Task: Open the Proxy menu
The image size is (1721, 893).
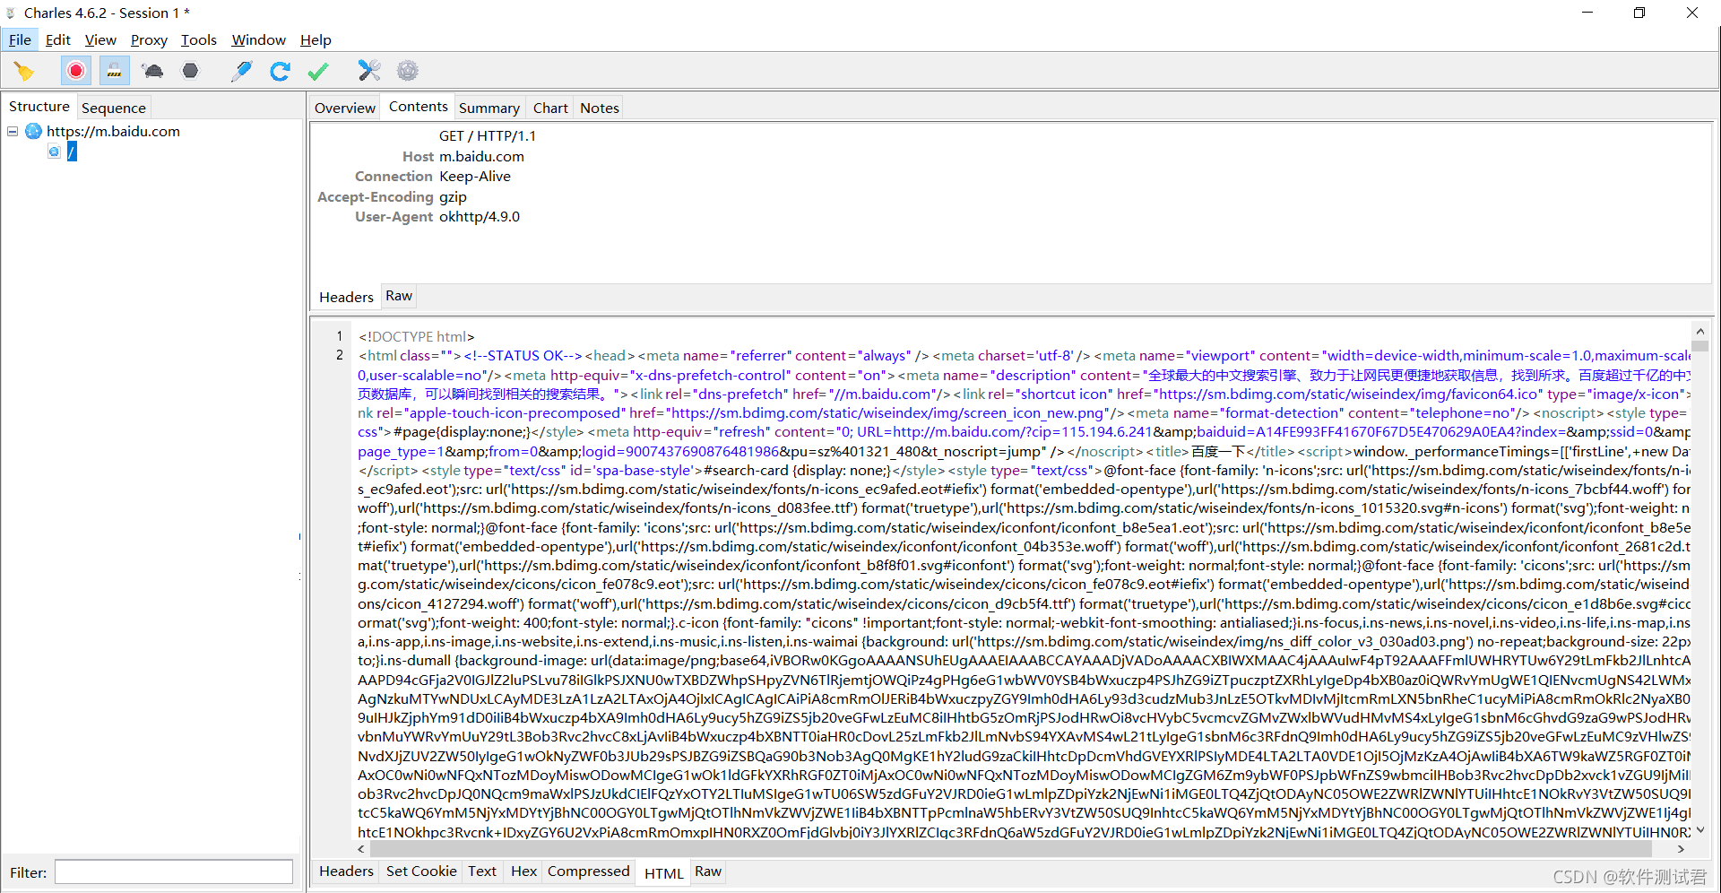Action: click(x=149, y=39)
